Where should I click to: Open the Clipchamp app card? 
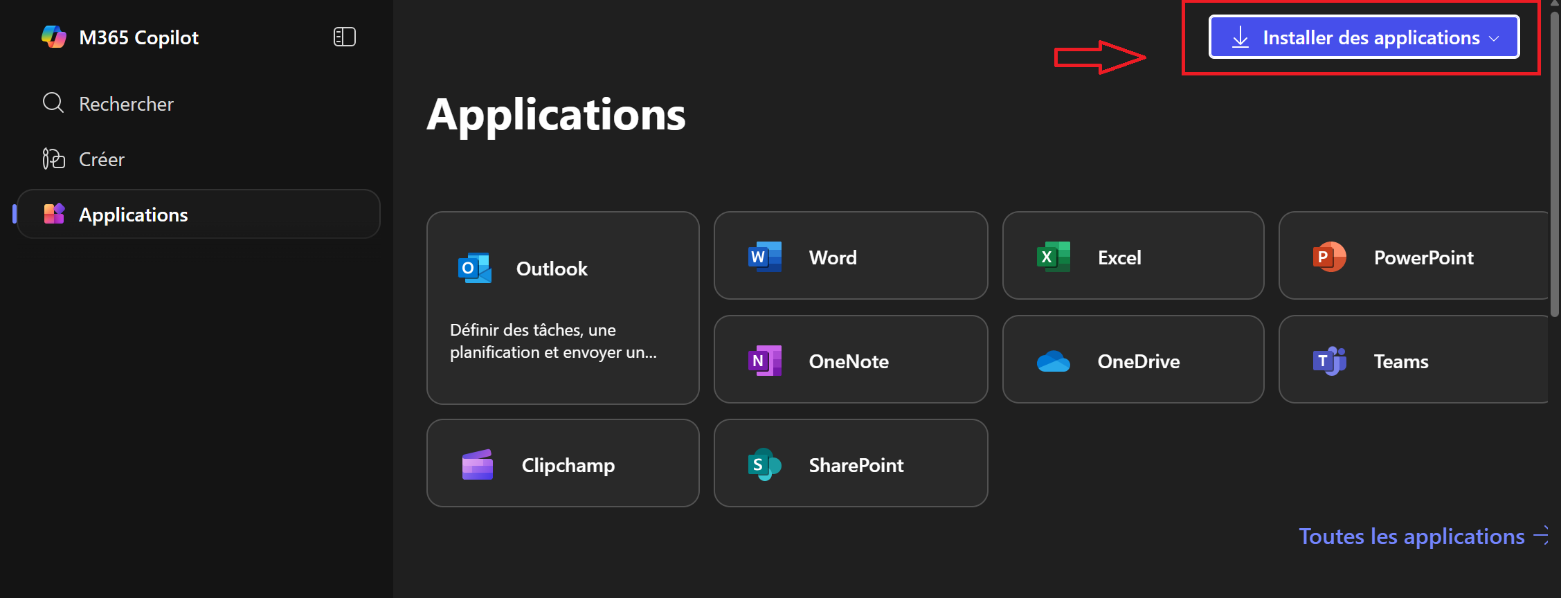click(x=563, y=463)
